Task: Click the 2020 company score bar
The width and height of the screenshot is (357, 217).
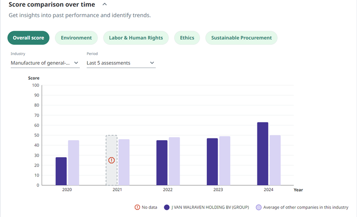Action: [61, 171]
